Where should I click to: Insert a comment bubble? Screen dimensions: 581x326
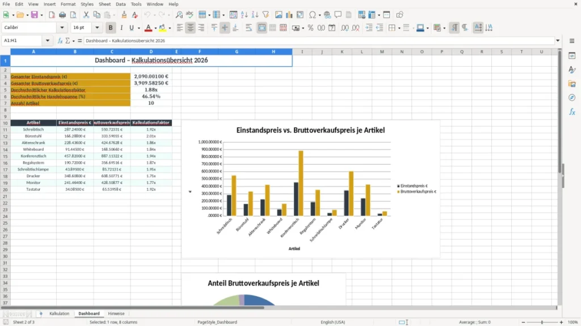[338, 15]
